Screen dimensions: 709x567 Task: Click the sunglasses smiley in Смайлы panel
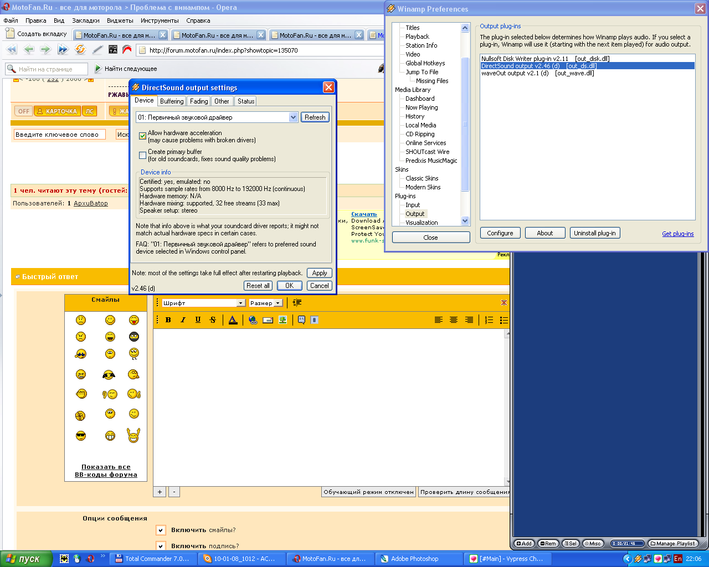tap(81, 436)
